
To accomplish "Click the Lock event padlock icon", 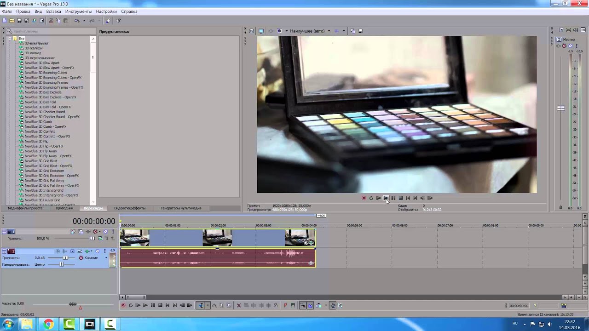I will 276,305.
